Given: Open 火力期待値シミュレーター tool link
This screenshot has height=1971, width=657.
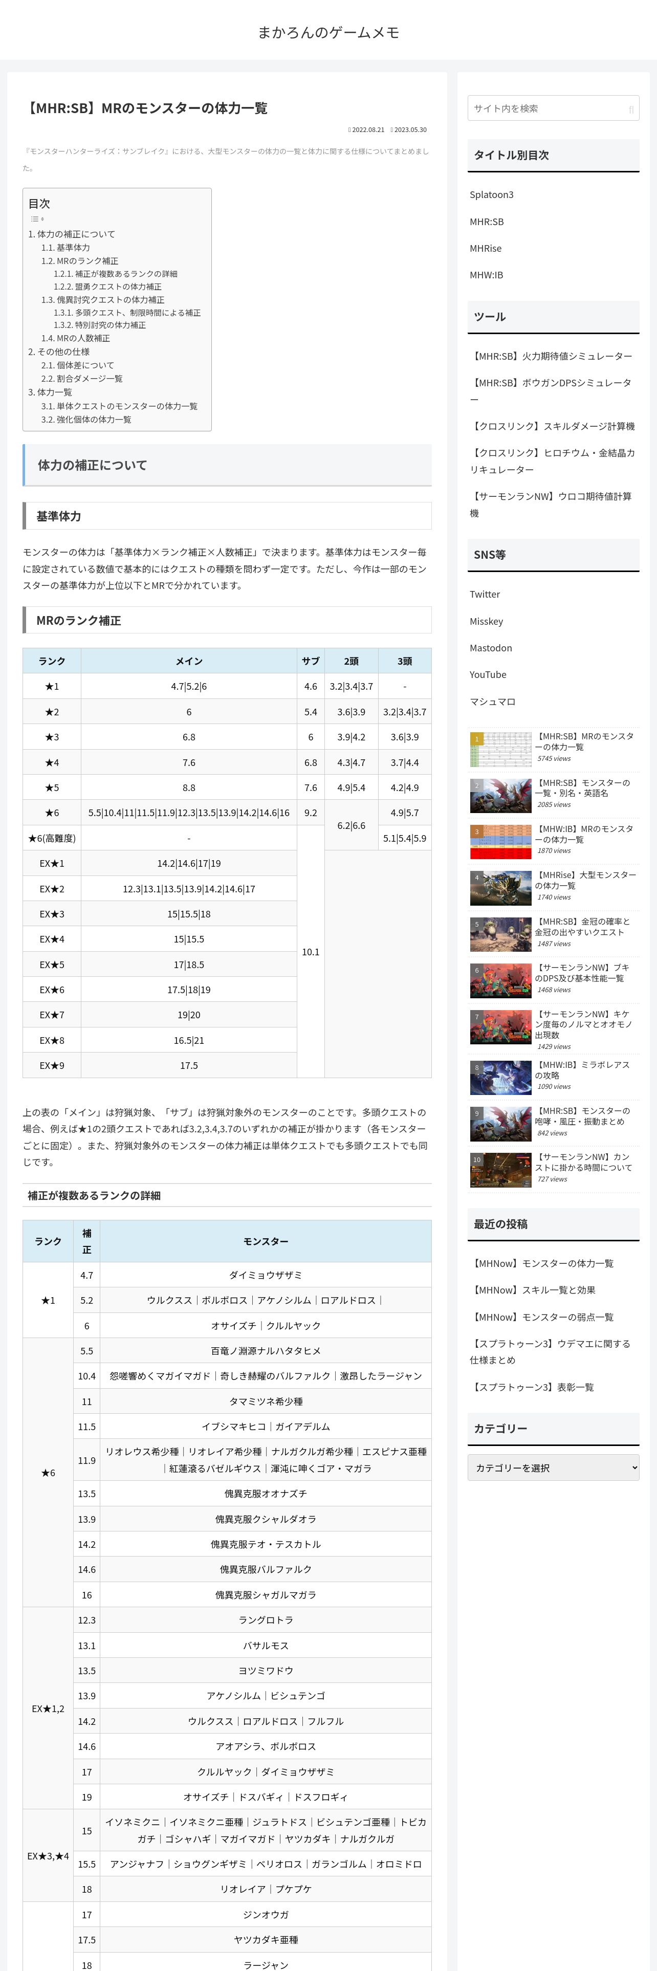Looking at the screenshot, I should click(551, 357).
